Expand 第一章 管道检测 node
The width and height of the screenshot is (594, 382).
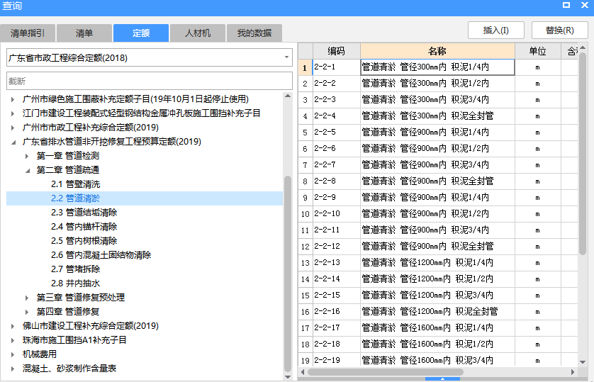pos(27,156)
